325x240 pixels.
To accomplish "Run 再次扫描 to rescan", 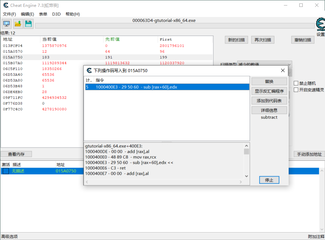I will (263, 39).
